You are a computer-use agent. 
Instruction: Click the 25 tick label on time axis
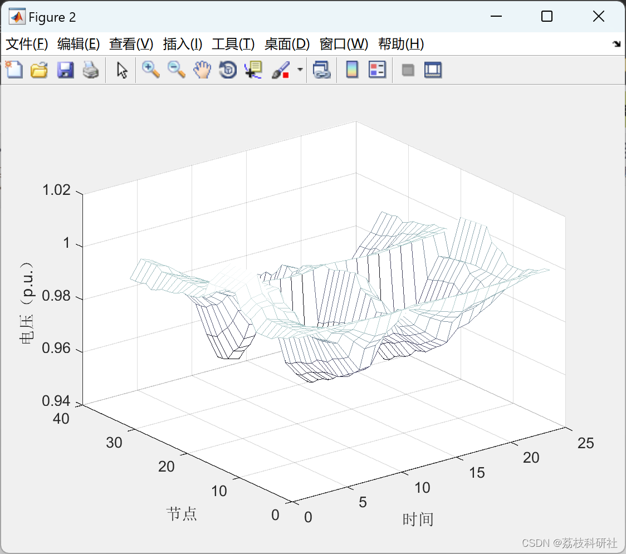586,443
